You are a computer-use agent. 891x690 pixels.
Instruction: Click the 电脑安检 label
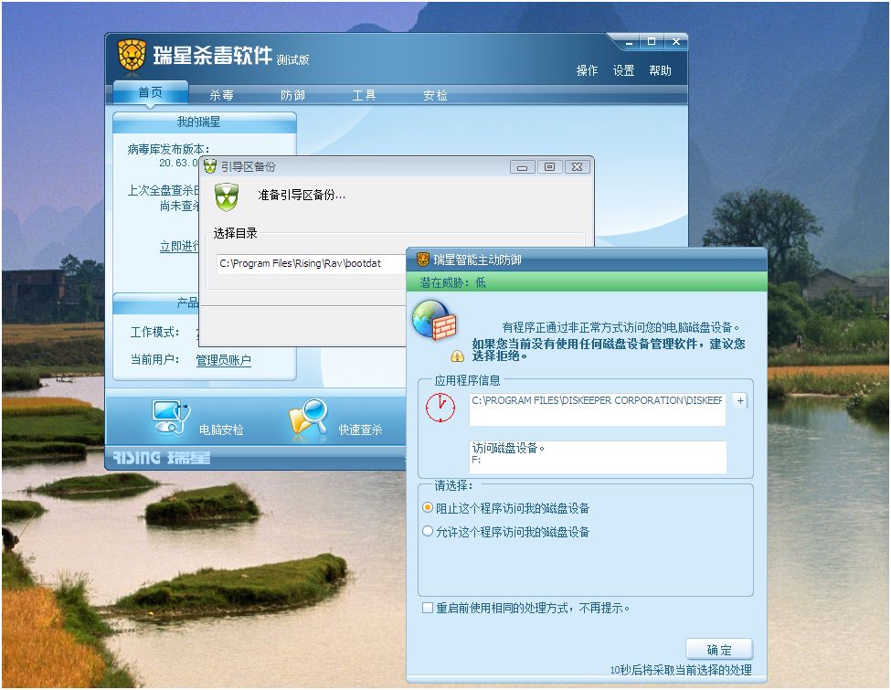[221, 430]
